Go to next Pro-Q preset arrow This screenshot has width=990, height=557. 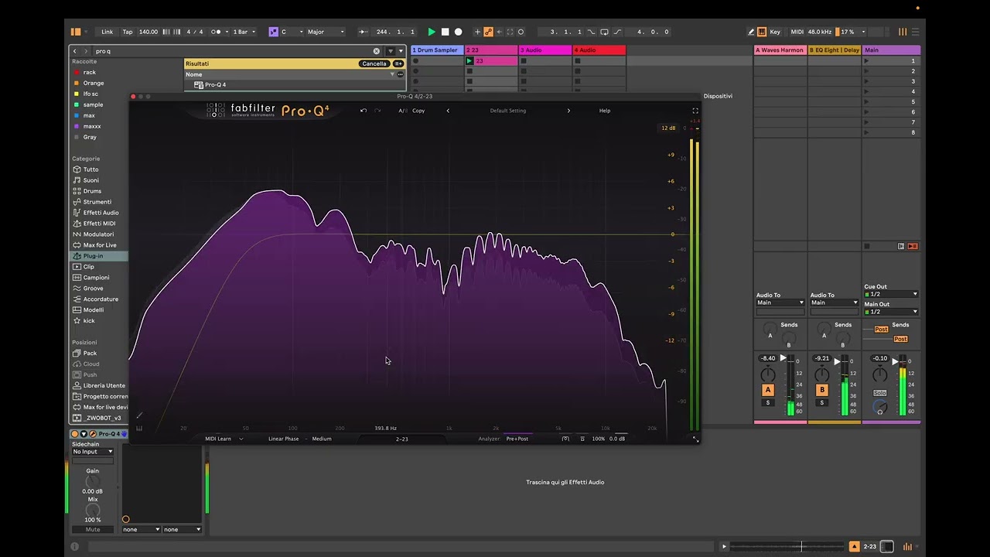click(568, 111)
